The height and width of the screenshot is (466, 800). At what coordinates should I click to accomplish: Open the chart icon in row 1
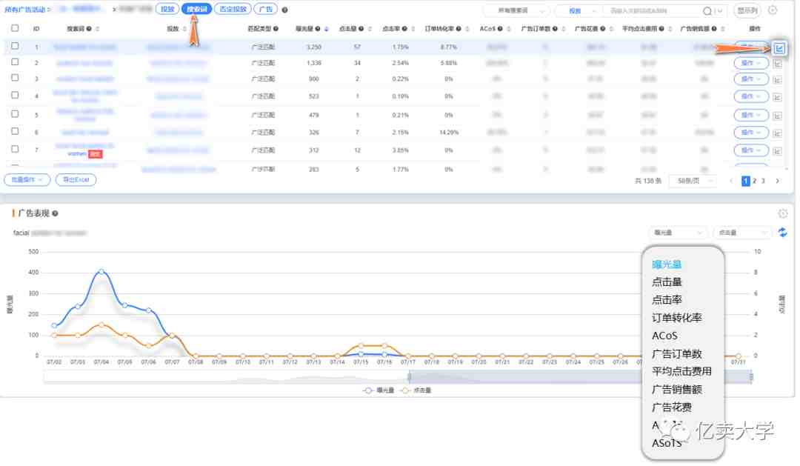(779, 48)
